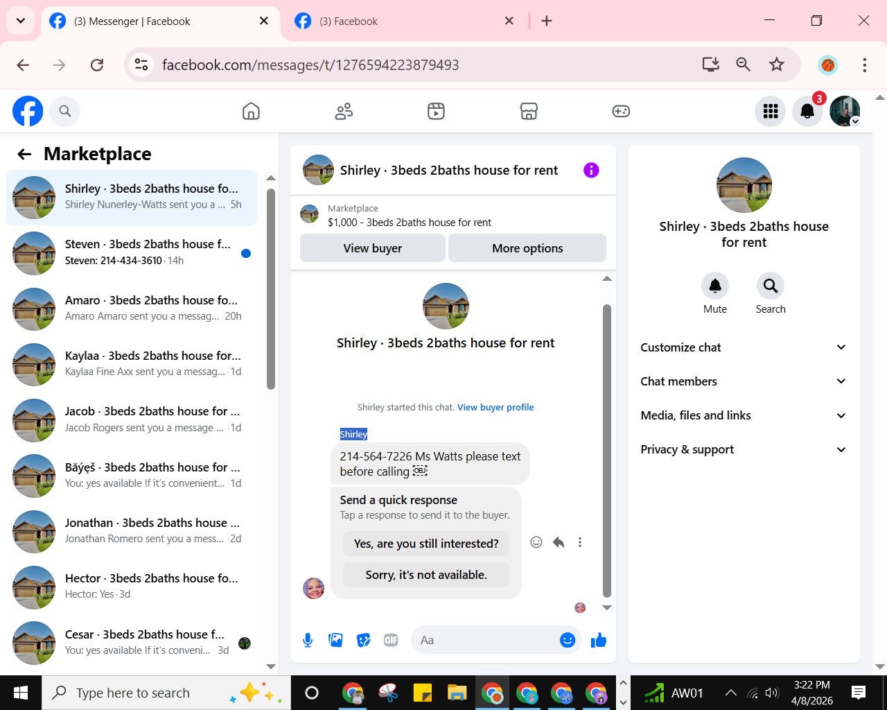The image size is (887, 710).
Task: Click the browser address bar URL
Action: coord(310,65)
